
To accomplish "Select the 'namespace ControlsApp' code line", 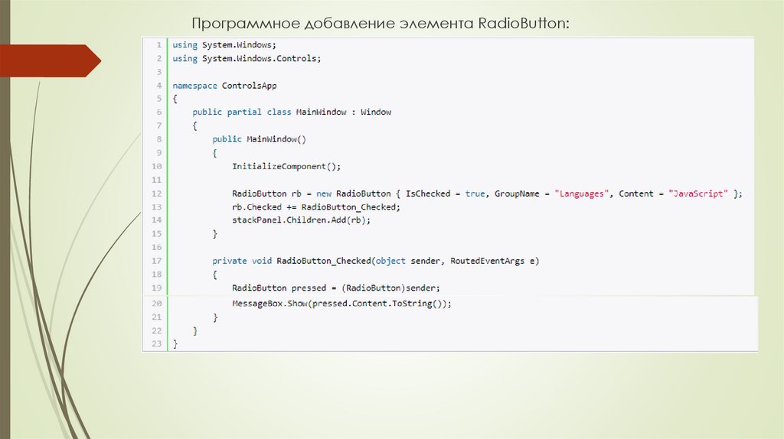I will 224,86.
